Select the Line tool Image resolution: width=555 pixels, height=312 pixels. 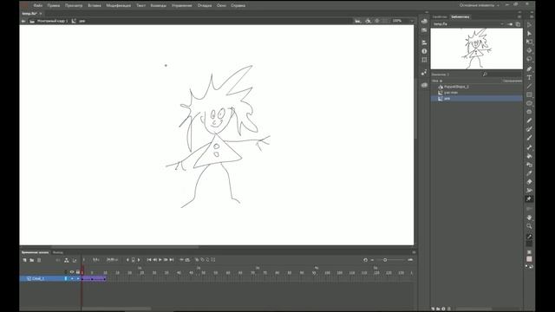(529, 86)
